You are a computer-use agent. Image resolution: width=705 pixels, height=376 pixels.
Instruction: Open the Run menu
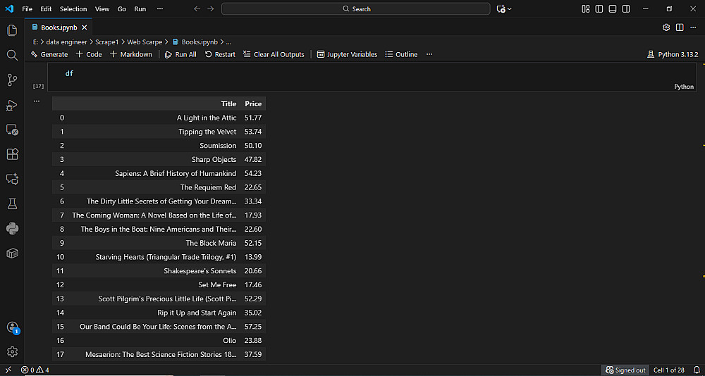(140, 9)
